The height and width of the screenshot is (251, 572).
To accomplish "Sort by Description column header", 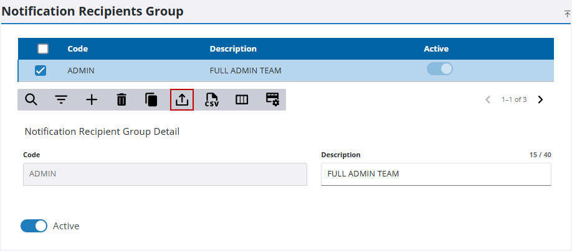I will (233, 48).
